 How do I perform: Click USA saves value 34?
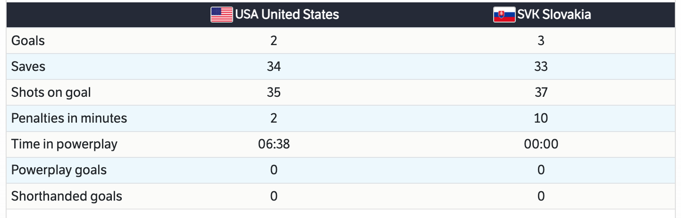click(x=274, y=67)
